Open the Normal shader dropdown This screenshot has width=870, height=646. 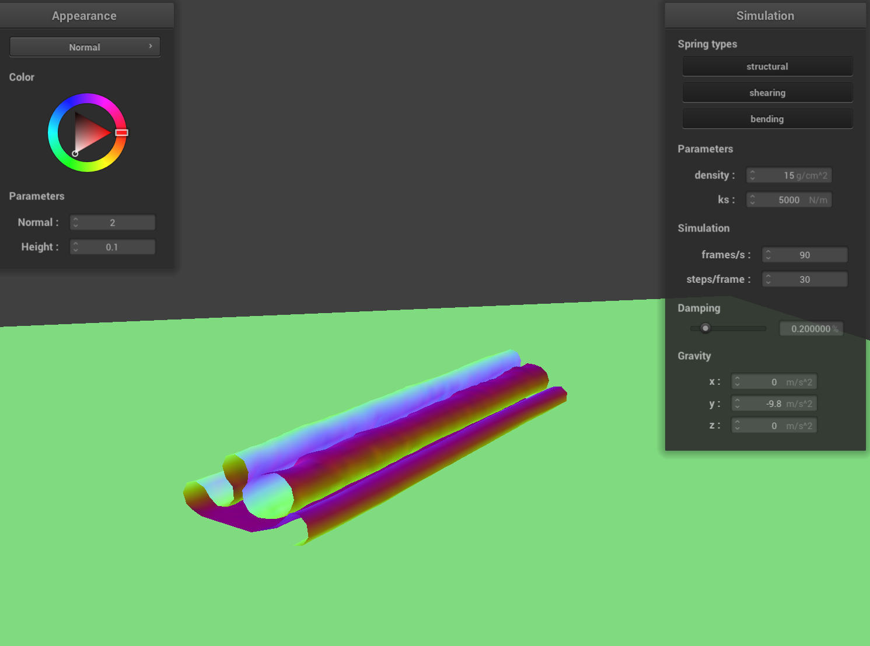pyautogui.click(x=85, y=47)
